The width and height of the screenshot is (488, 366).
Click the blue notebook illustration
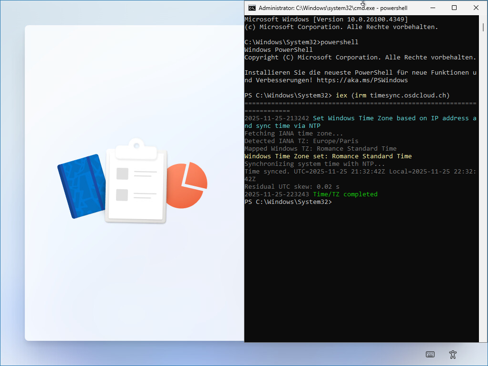tap(81, 186)
